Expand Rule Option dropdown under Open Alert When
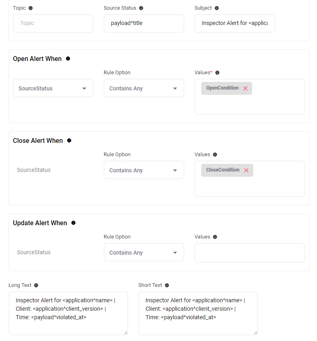The image size is (317, 341). tap(144, 88)
